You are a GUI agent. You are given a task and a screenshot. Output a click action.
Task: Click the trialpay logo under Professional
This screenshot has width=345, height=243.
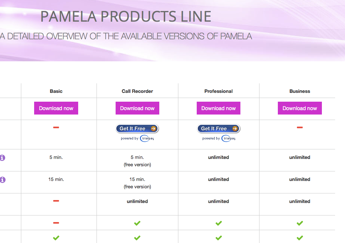point(229,138)
